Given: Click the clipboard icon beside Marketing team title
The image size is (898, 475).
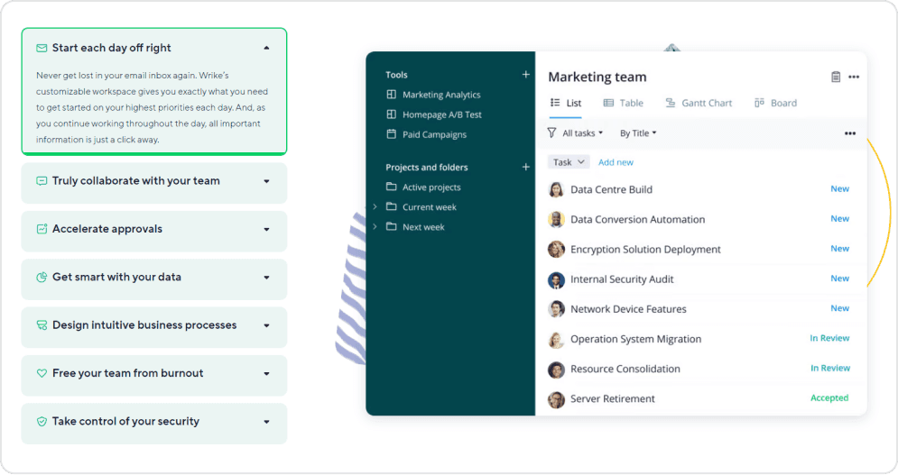Looking at the screenshot, I should (x=836, y=78).
